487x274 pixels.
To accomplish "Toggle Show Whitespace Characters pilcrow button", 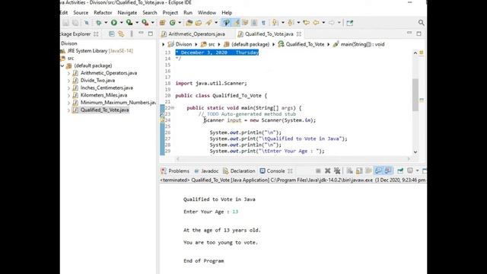I will click(x=263, y=23).
